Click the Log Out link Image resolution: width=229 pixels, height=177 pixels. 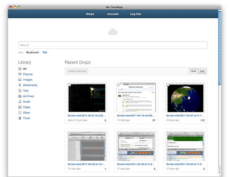[x=136, y=14]
